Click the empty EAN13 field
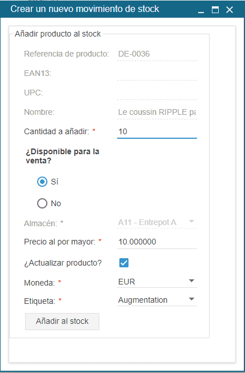Viewport: 245px width, 373px height. pyautogui.click(x=157, y=74)
